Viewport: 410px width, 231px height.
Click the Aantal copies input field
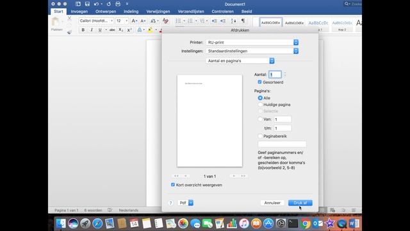275,74
